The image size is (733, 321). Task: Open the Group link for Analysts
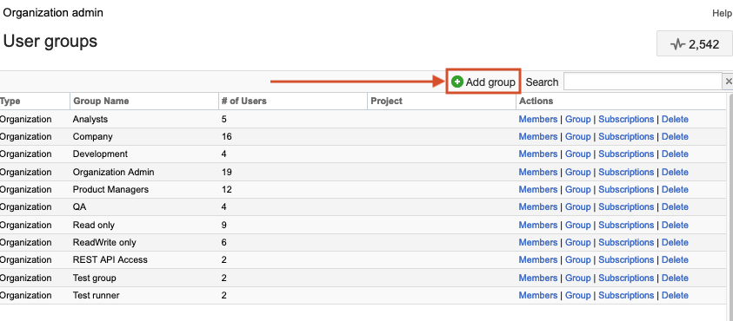[x=578, y=119]
